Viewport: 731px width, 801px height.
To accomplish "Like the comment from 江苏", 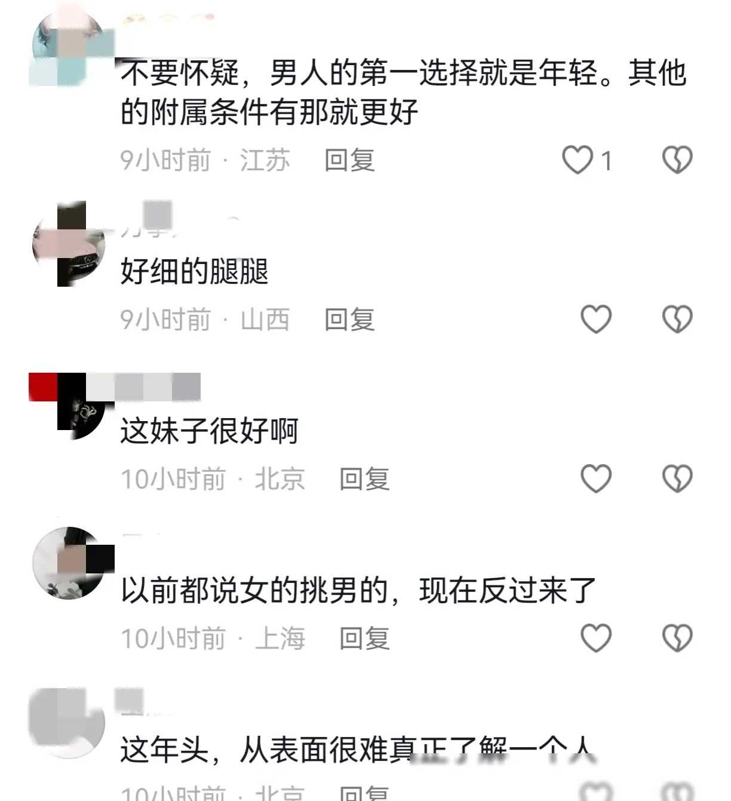I will coord(578,160).
